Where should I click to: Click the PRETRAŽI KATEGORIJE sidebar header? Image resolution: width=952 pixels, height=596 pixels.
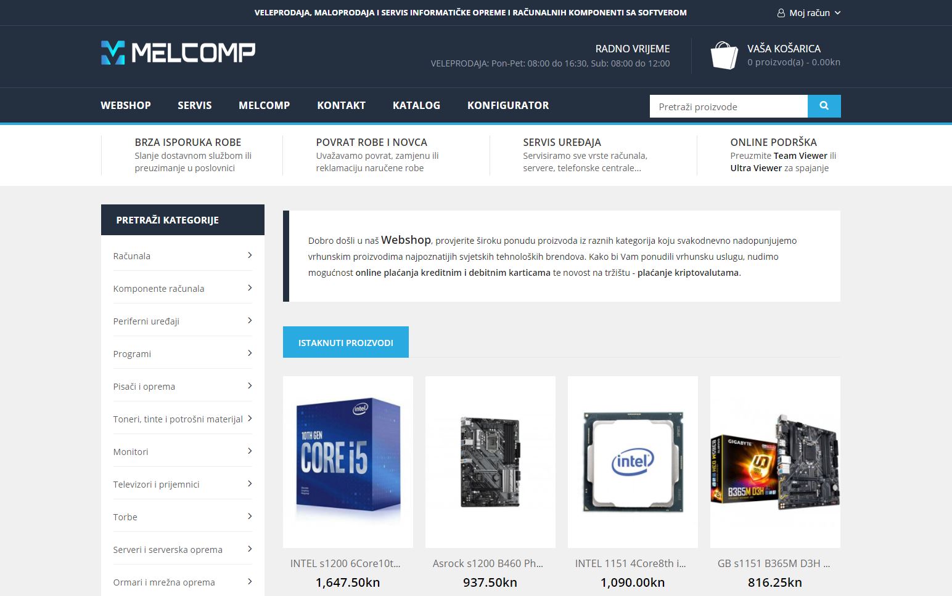coord(183,220)
